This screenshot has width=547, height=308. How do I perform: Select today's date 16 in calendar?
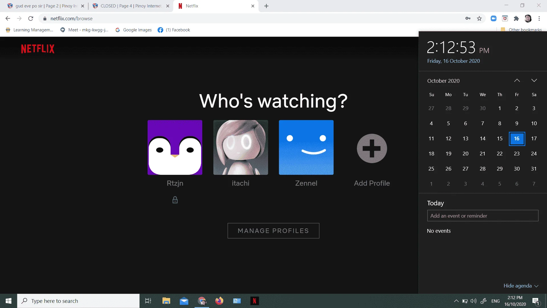[517, 139]
